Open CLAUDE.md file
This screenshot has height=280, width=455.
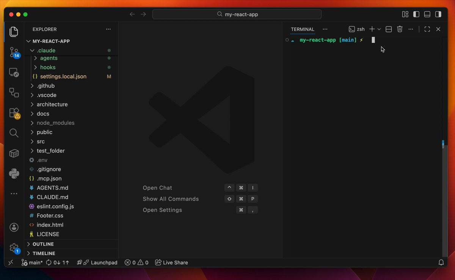point(71,197)
